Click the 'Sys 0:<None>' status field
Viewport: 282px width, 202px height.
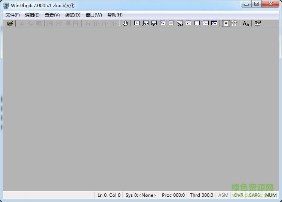pyautogui.click(x=141, y=195)
